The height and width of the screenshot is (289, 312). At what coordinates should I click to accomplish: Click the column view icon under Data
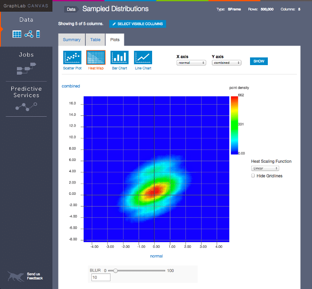click(x=38, y=34)
